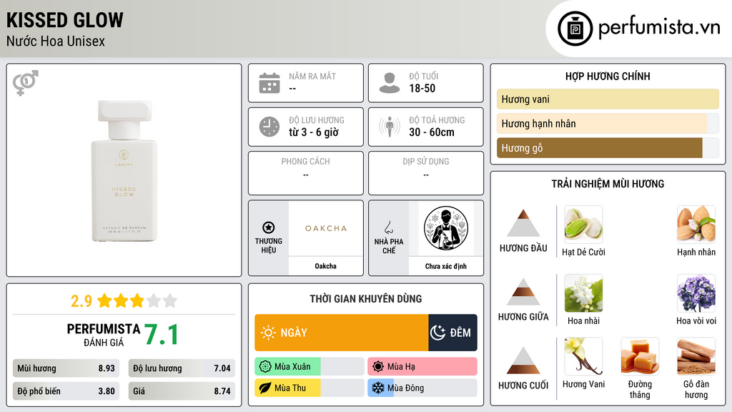Screen dimensions: 732x412
Task: Click the Hương cuối pyramid icon
Action: click(x=523, y=360)
